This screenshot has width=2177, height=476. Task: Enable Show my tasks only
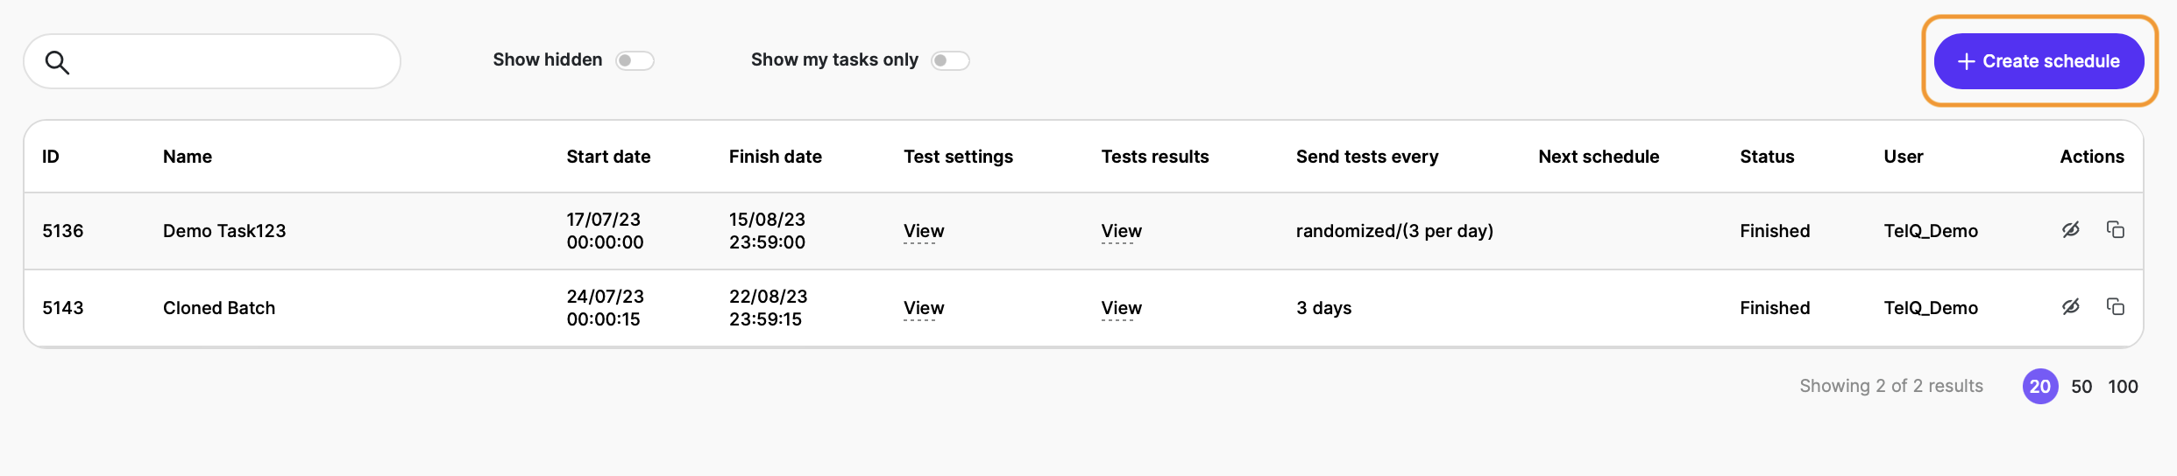[x=950, y=60]
